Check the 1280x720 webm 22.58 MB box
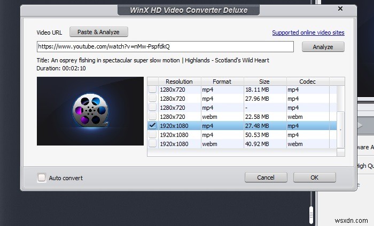 pos(153,117)
